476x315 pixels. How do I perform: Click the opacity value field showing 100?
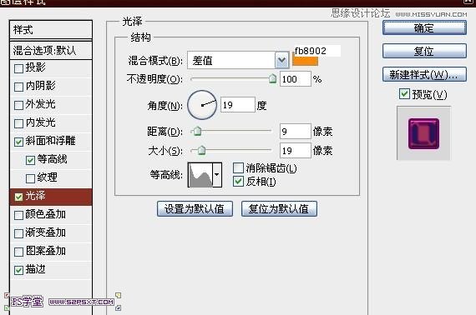point(296,78)
